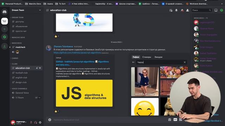Image resolution: width=225 pixels, height=126 pixels.
Task: Toggle microphone mute
Action: click(31, 122)
